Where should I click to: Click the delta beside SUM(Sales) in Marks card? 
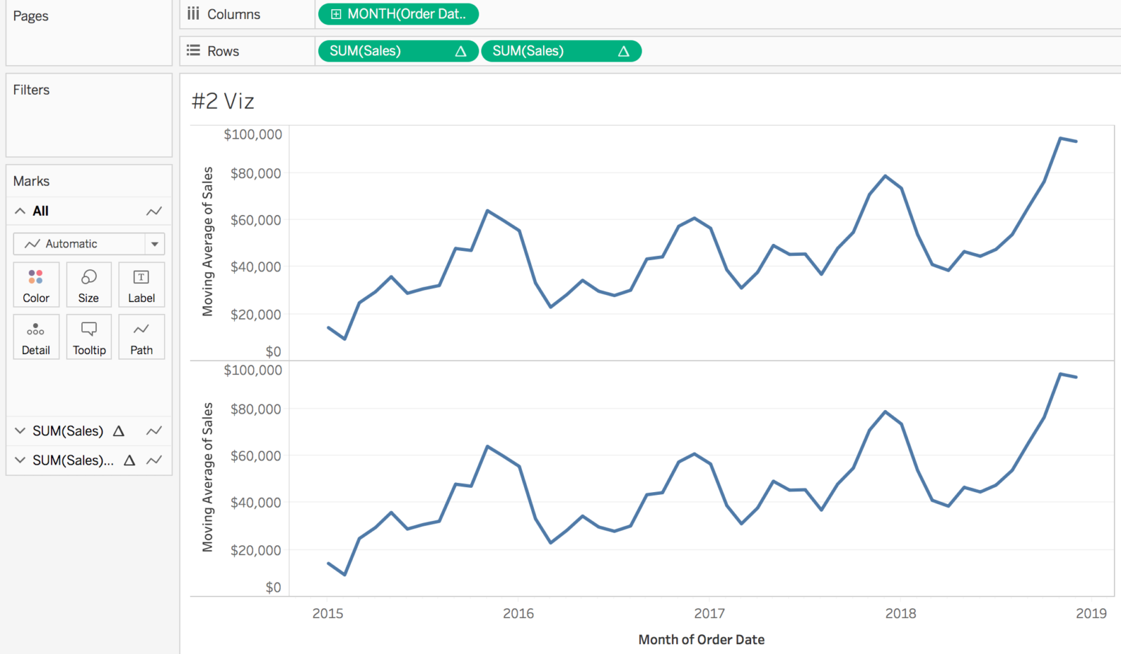tap(119, 431)
